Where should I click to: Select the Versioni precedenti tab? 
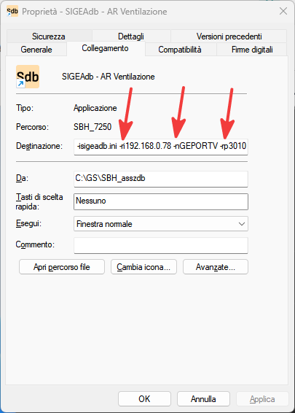coord(229,36)
